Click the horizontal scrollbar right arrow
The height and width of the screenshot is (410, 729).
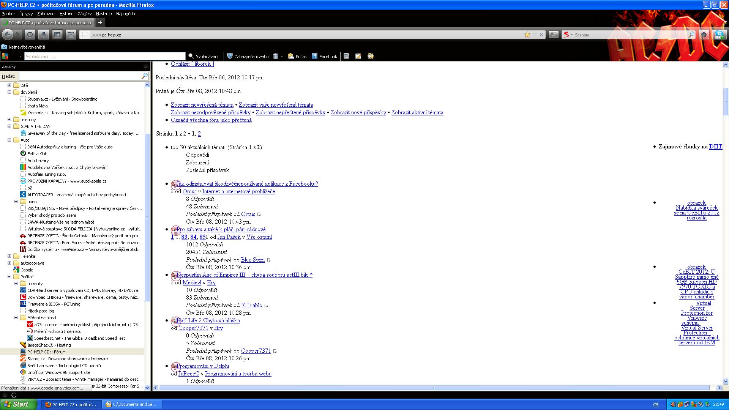(x=719, y=388)
